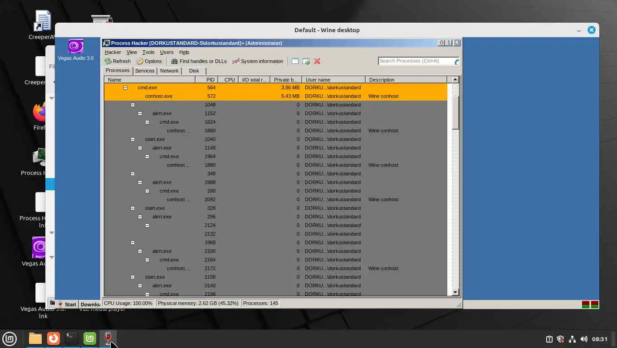Open System information from toolbar
The width and height of the screenshot is (617, 348).
258,61
